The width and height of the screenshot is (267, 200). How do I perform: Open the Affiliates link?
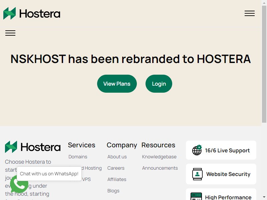(117, 179)
